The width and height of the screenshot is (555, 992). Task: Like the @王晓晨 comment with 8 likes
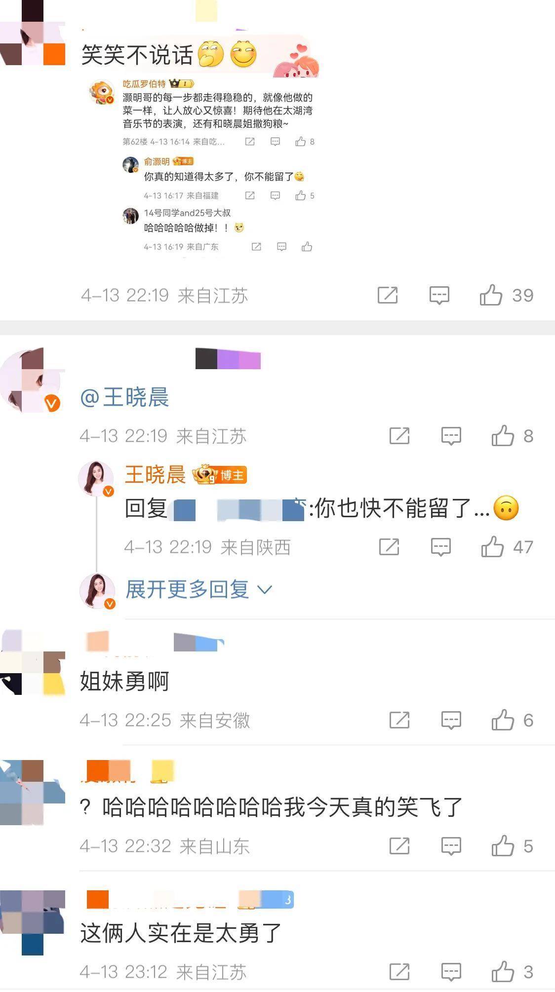pos(503,436)
